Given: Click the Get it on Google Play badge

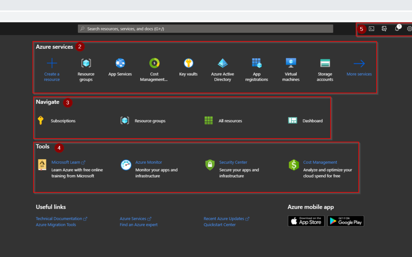Looking at the screenshot, I should tap(346, 221).
